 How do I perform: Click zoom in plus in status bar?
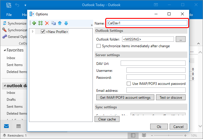185,136
